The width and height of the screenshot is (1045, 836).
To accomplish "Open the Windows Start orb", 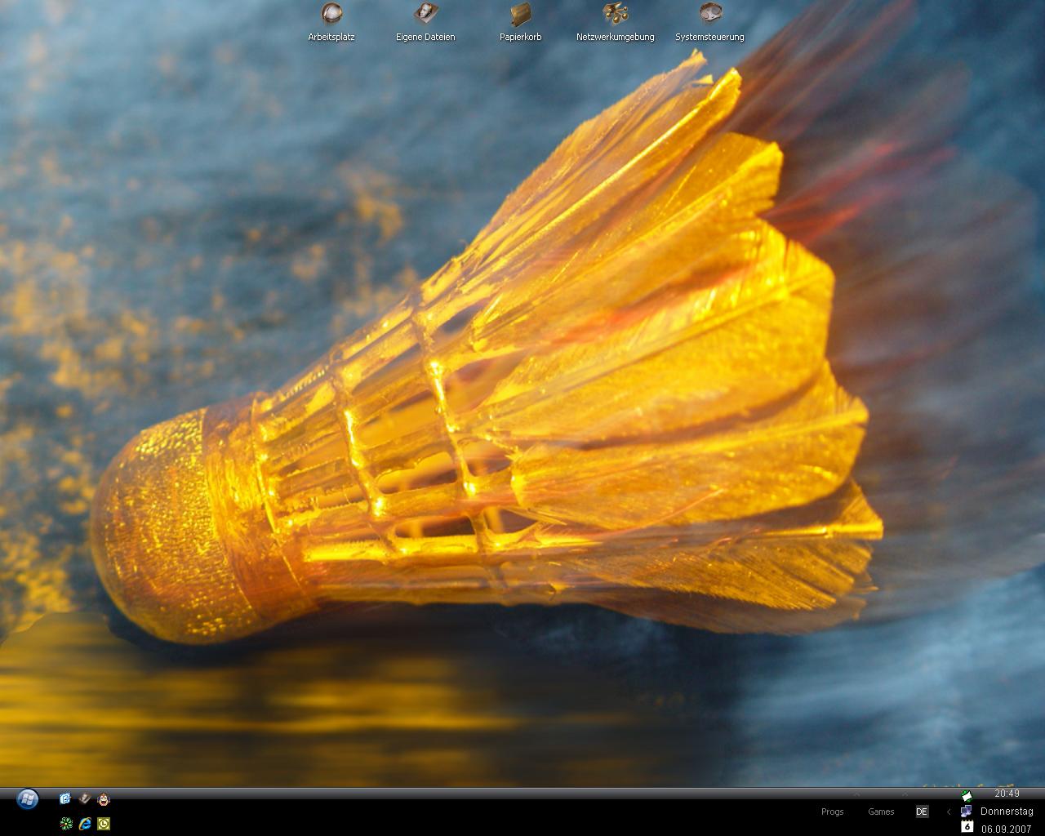I will point(27,798).
